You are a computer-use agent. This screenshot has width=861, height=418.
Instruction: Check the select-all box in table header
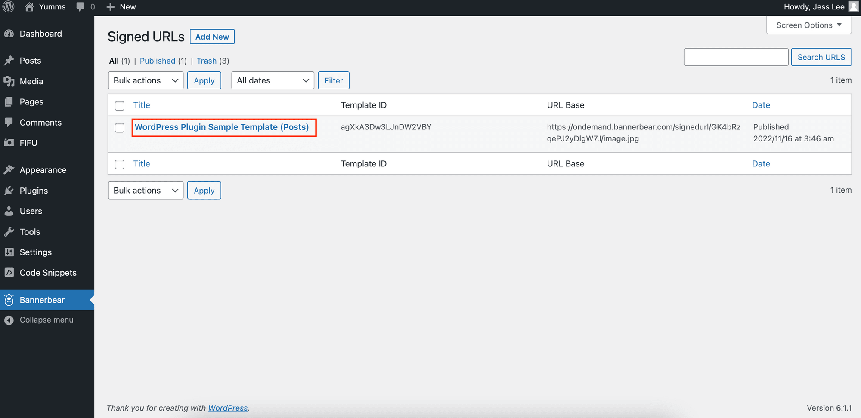click(x=120, y=106)
